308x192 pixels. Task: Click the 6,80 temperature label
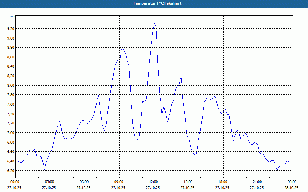[x=11, y=142]
